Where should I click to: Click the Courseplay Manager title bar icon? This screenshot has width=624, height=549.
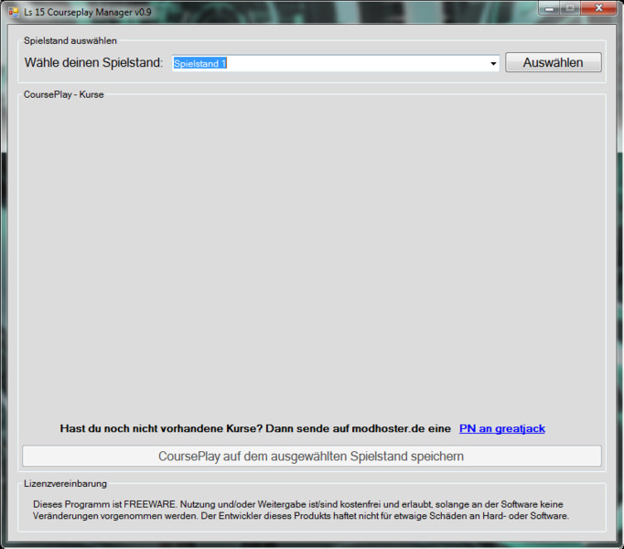pos(13,9)
